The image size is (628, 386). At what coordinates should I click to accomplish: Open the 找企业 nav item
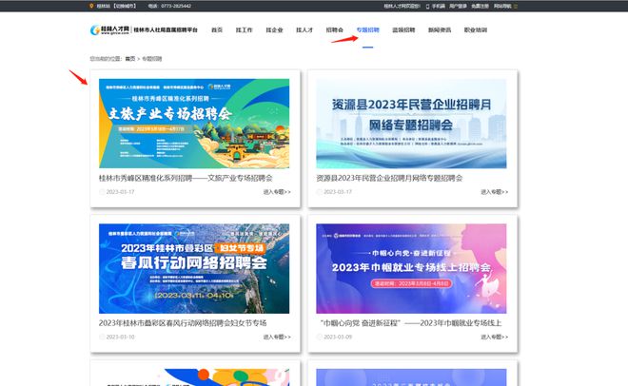coord(274,30)
